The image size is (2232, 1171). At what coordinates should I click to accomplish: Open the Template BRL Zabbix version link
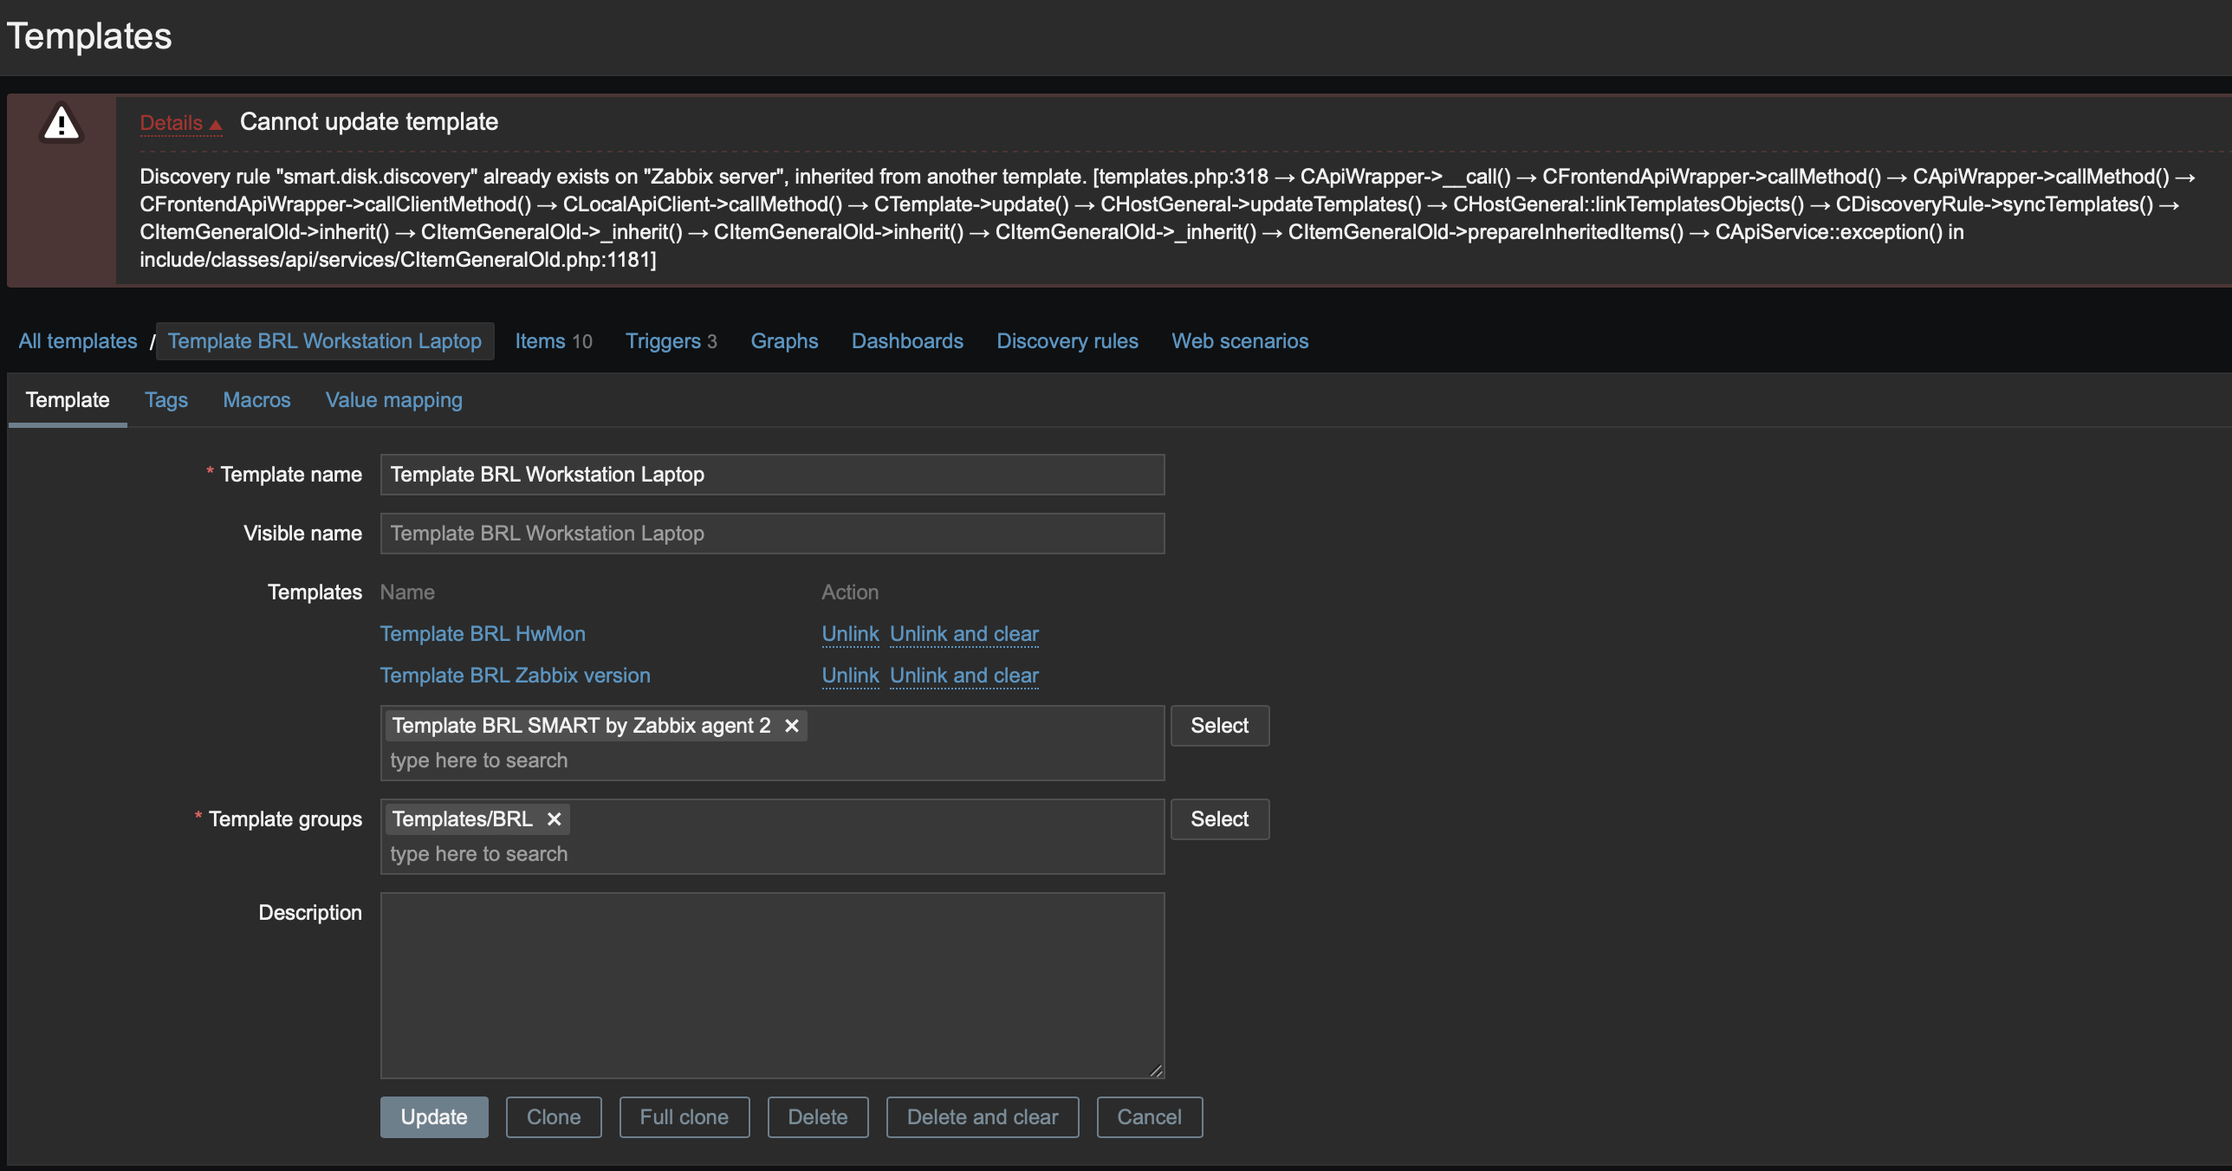point(515,676)
